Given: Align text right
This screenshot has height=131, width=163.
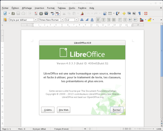Looking at the screenshot, I should click(109, 20).
